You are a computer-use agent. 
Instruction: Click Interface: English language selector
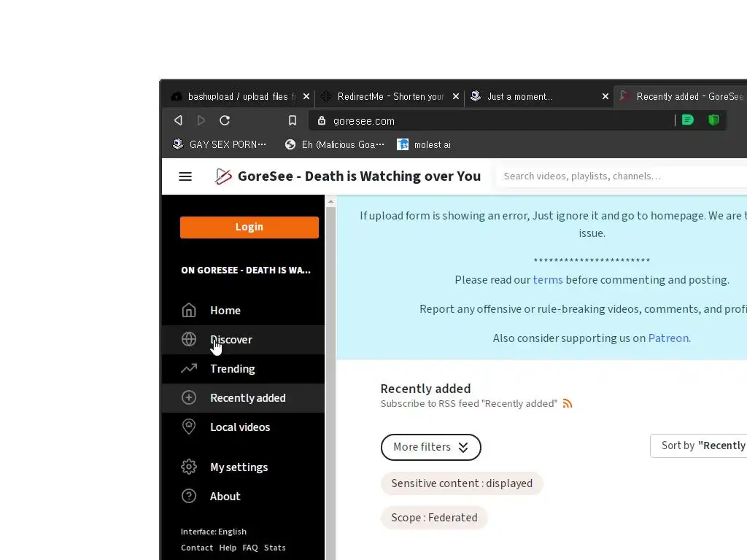point(214,532)
